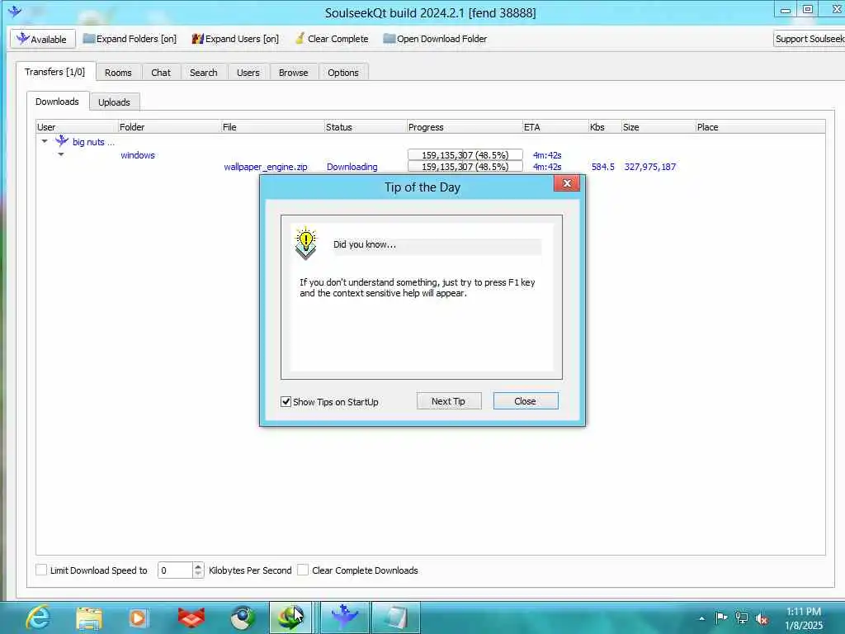The height and width of the screenshot is (634, 845).
Task: Sort by the ETA column header
Action: [555, 126]
